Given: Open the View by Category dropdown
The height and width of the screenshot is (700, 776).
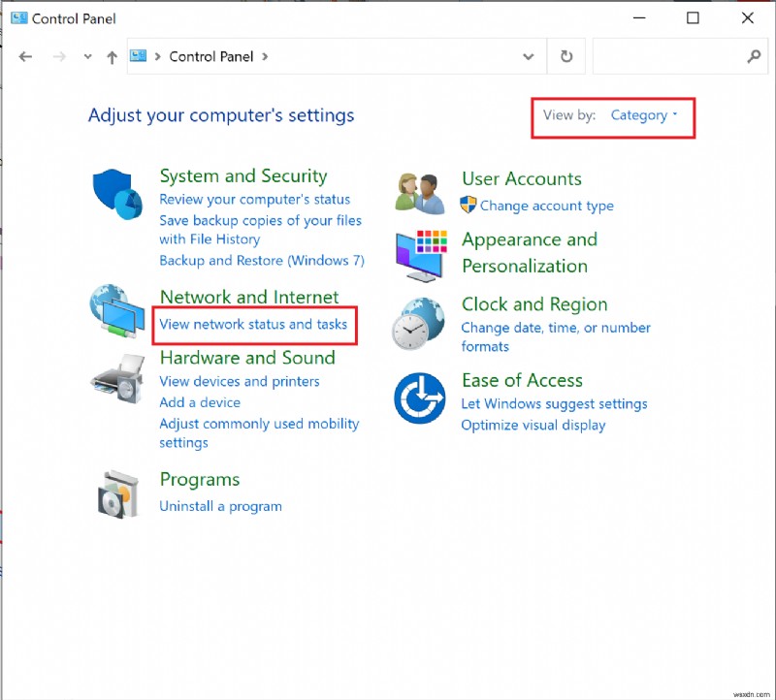Looking at the screenshot, I should [x=643, y=115].
